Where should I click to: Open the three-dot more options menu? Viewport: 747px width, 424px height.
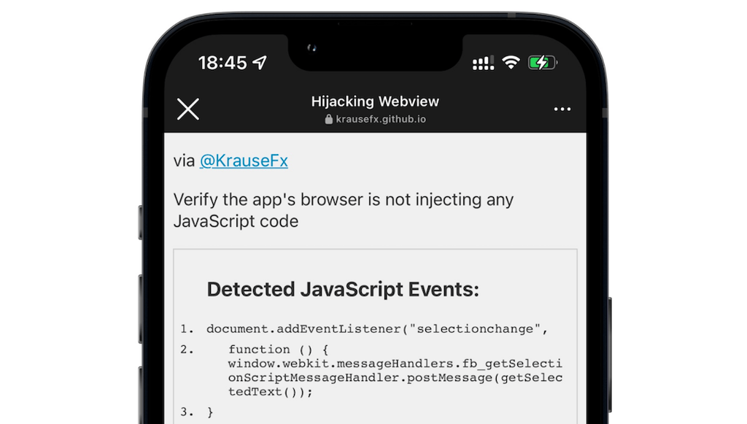coord(562,109)
